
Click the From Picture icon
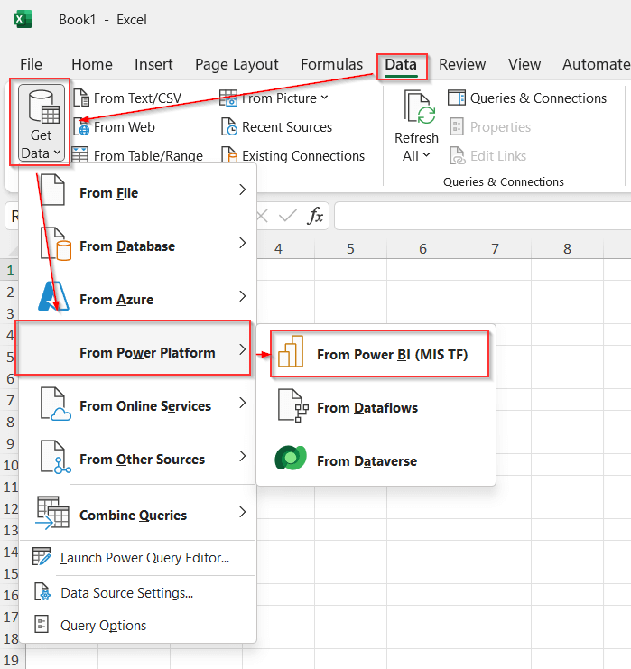coord(228,98)
